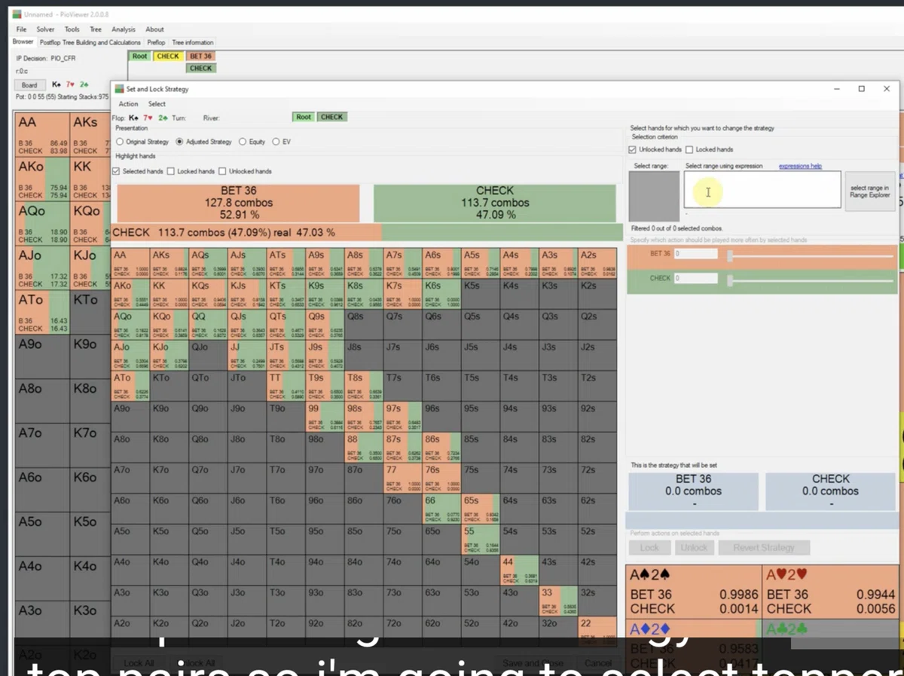Screen dimensions: 904x676
Task: Select the Root node in main window
Action: [x=139, y=56]
